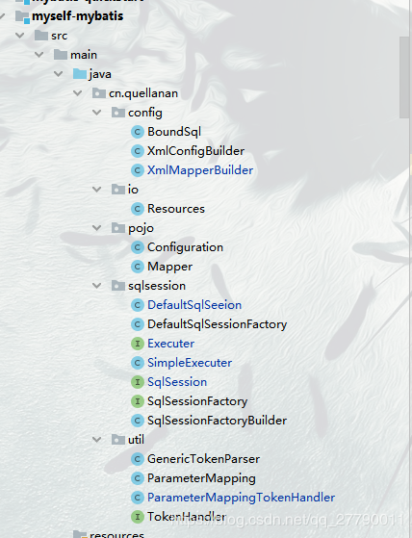412x538 pixels.
Task: Collapse the src folder node
Action: 20,36
